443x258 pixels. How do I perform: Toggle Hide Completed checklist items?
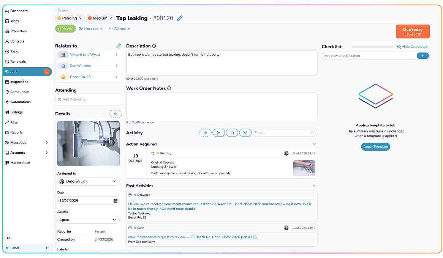pyautogui.click(x=412, y=47)
